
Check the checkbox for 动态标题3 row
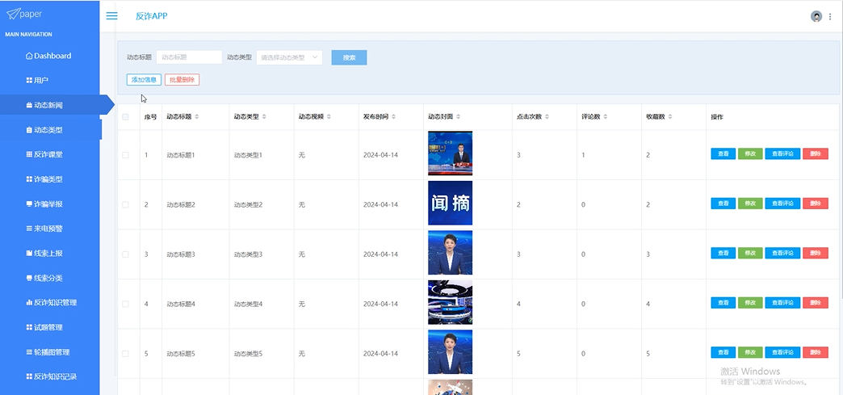(x=125, y=254)
